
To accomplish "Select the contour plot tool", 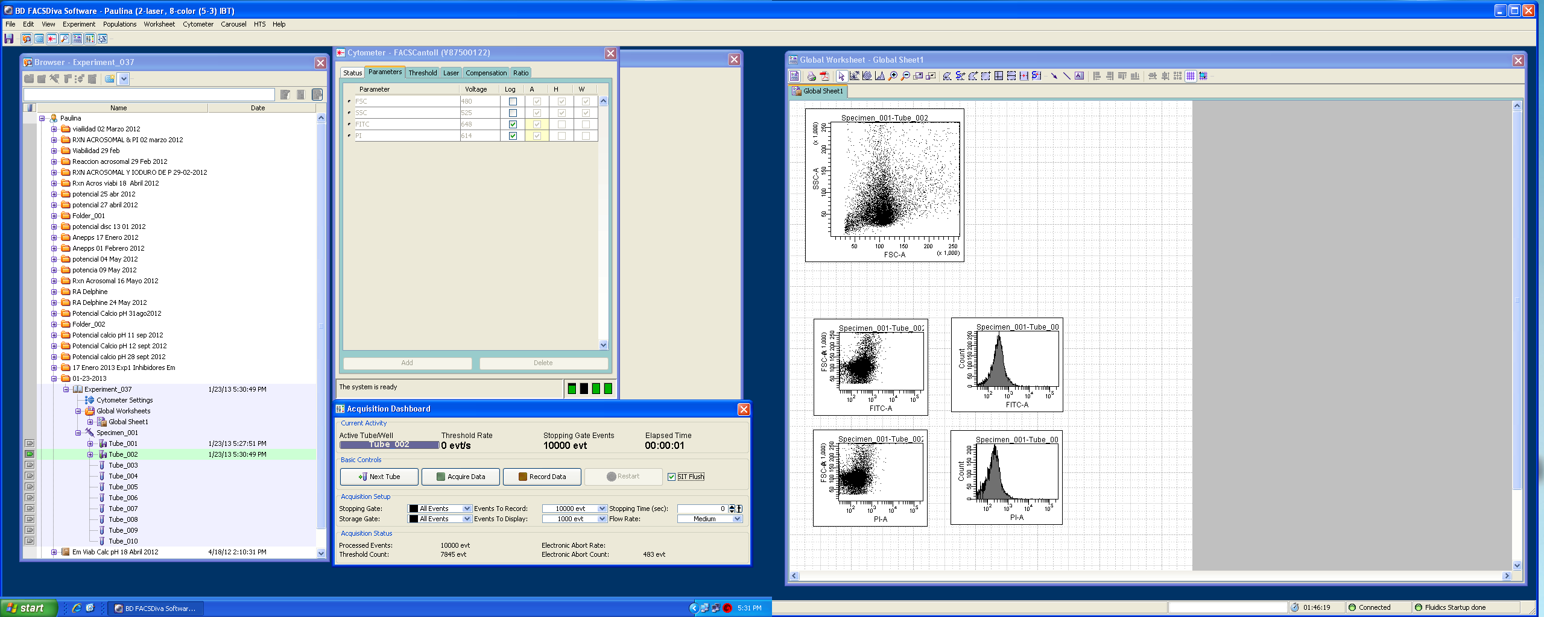I will [x=867, y=76].
